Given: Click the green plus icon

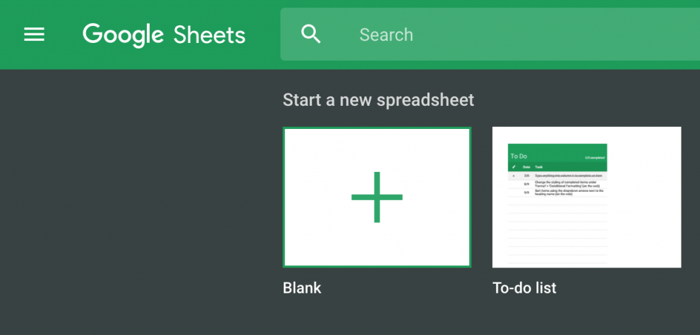Looking at the screenshot, I should click(377, 197).
